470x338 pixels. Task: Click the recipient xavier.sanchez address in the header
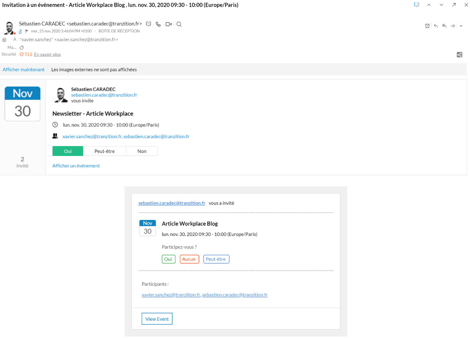pos(69,40)
